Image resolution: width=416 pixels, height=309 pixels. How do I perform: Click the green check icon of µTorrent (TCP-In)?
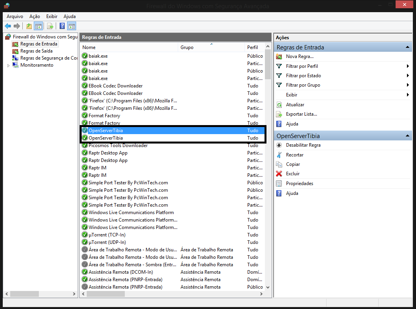click(85, 235)
